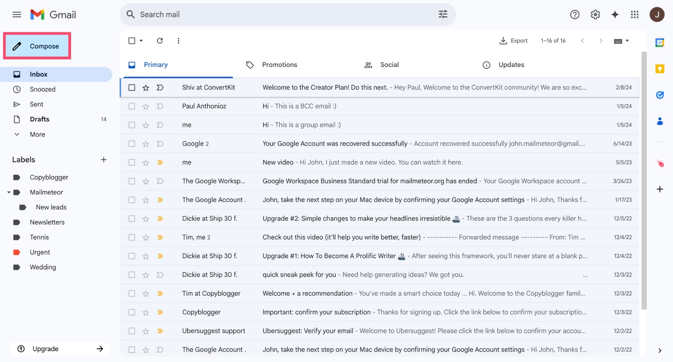Open the main menu hamburger icon
The width and height of the screenshot is (673, 362).
(x=17, y=15)
